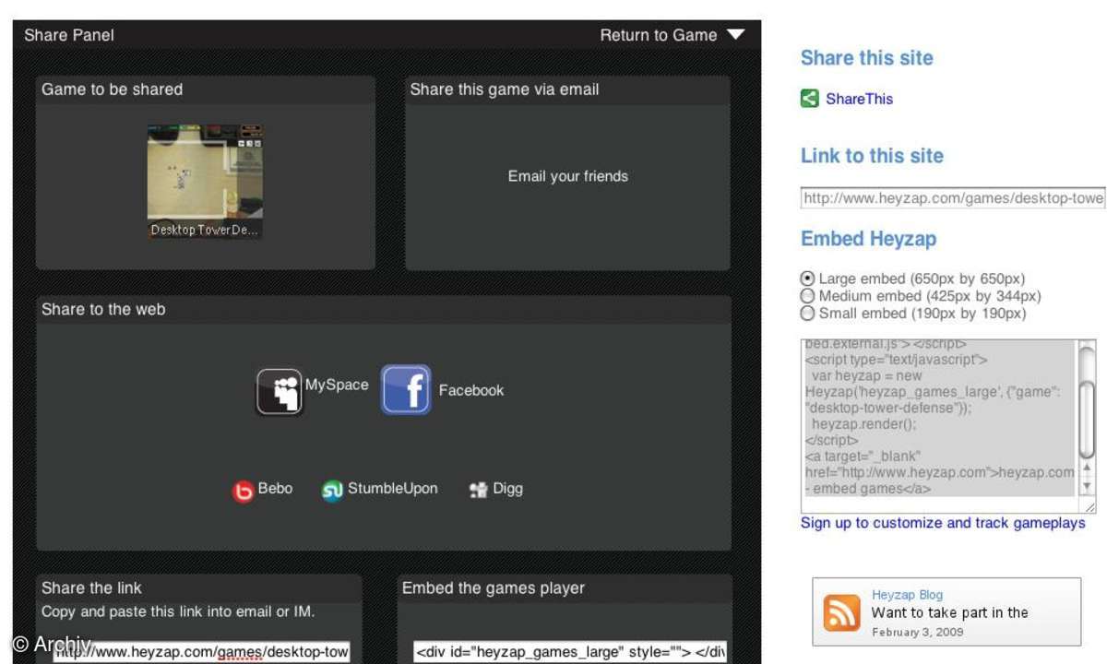Open the ShareThis link
This screenshot has width=1107, height=664.
tap(860, 99)
